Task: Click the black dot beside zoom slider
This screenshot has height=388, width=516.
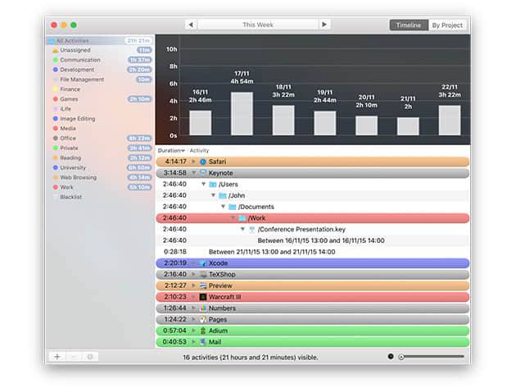Action: (391, 356)
